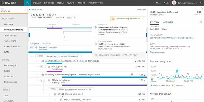Select the APM top navigation tab

27,3
